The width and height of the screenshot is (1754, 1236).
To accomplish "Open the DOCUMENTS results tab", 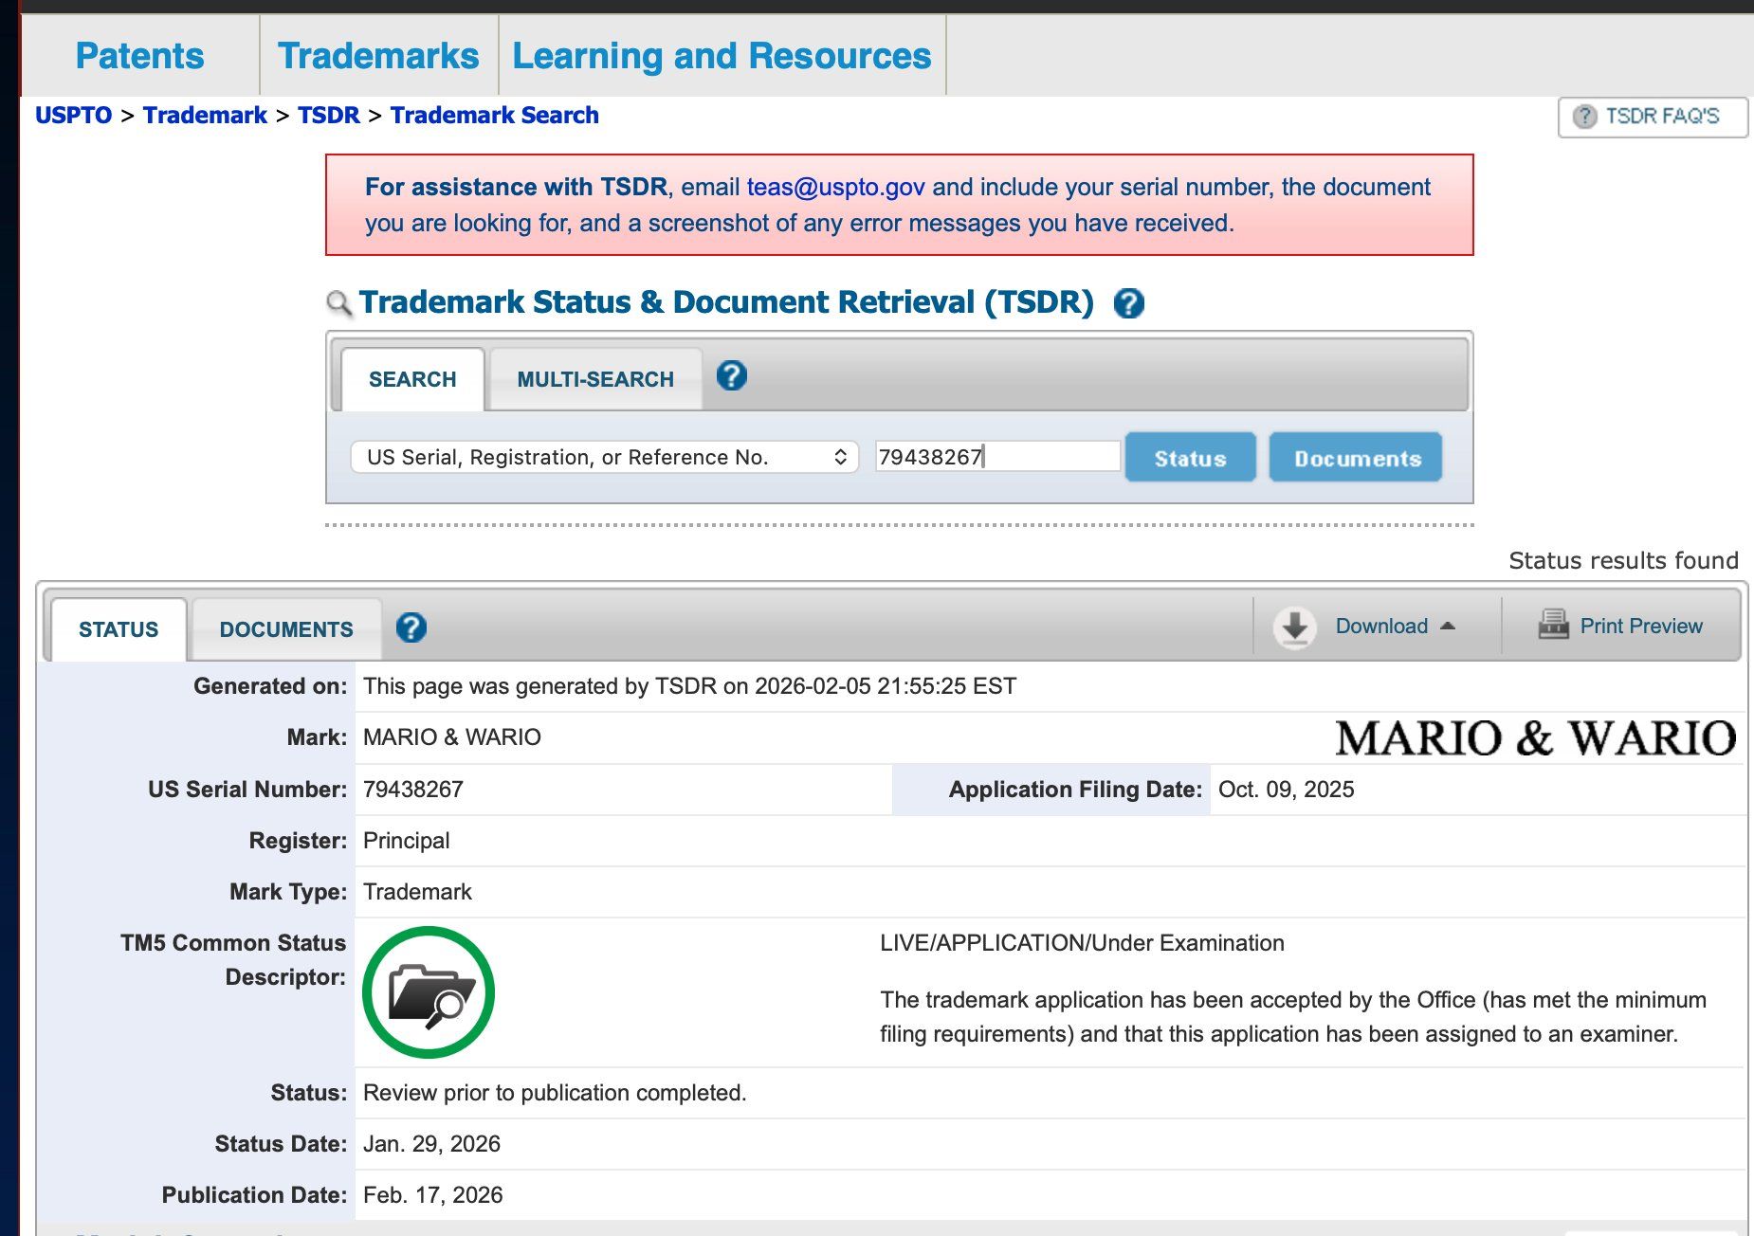I will tap(285, 629).
